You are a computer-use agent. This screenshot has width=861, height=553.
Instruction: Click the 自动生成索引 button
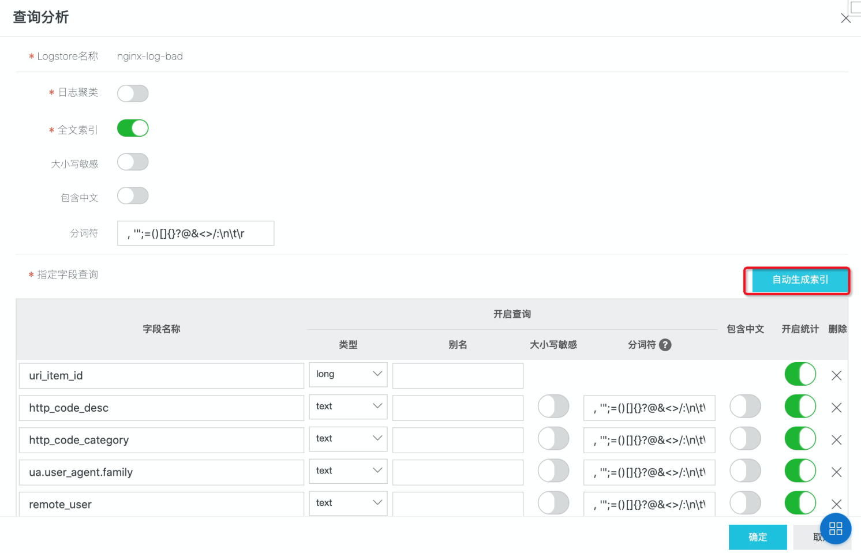point(800,280)
